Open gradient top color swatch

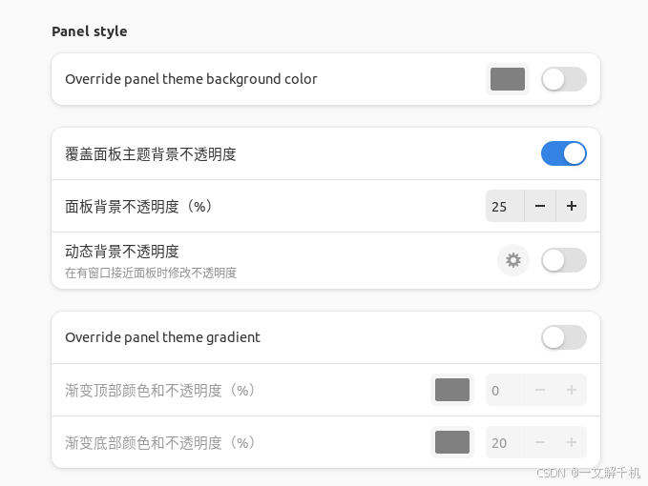tap(452, 390)
